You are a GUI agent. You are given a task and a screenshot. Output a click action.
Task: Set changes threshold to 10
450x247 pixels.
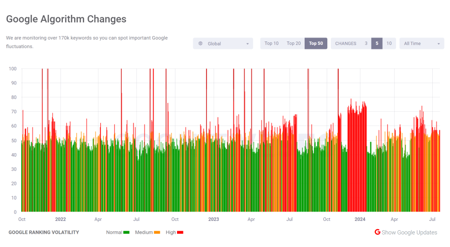389,43
